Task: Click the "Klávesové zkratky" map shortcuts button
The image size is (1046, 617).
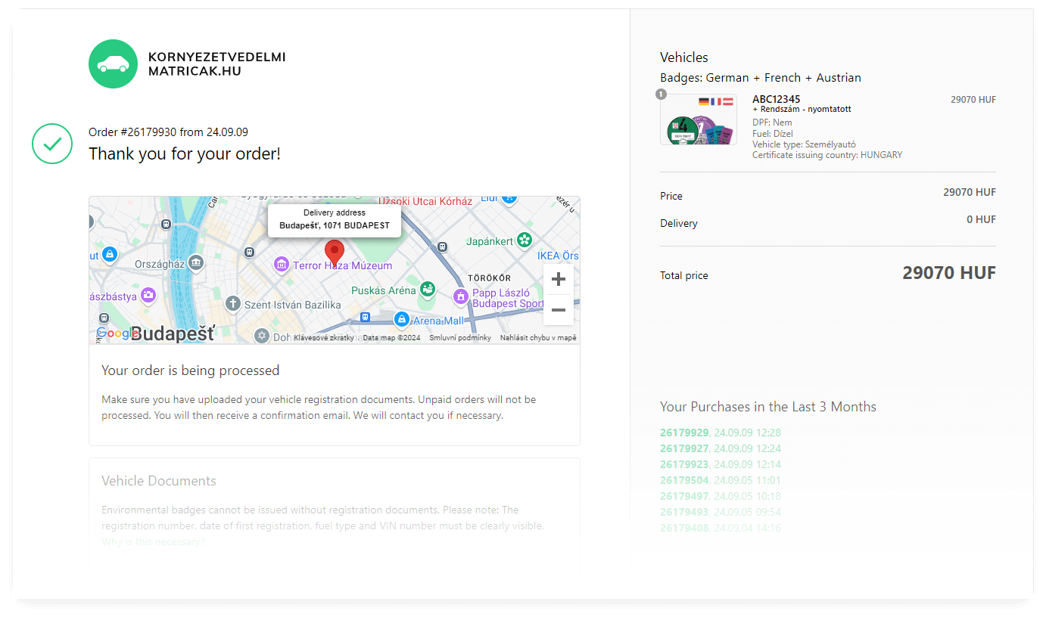Action: 323,338
